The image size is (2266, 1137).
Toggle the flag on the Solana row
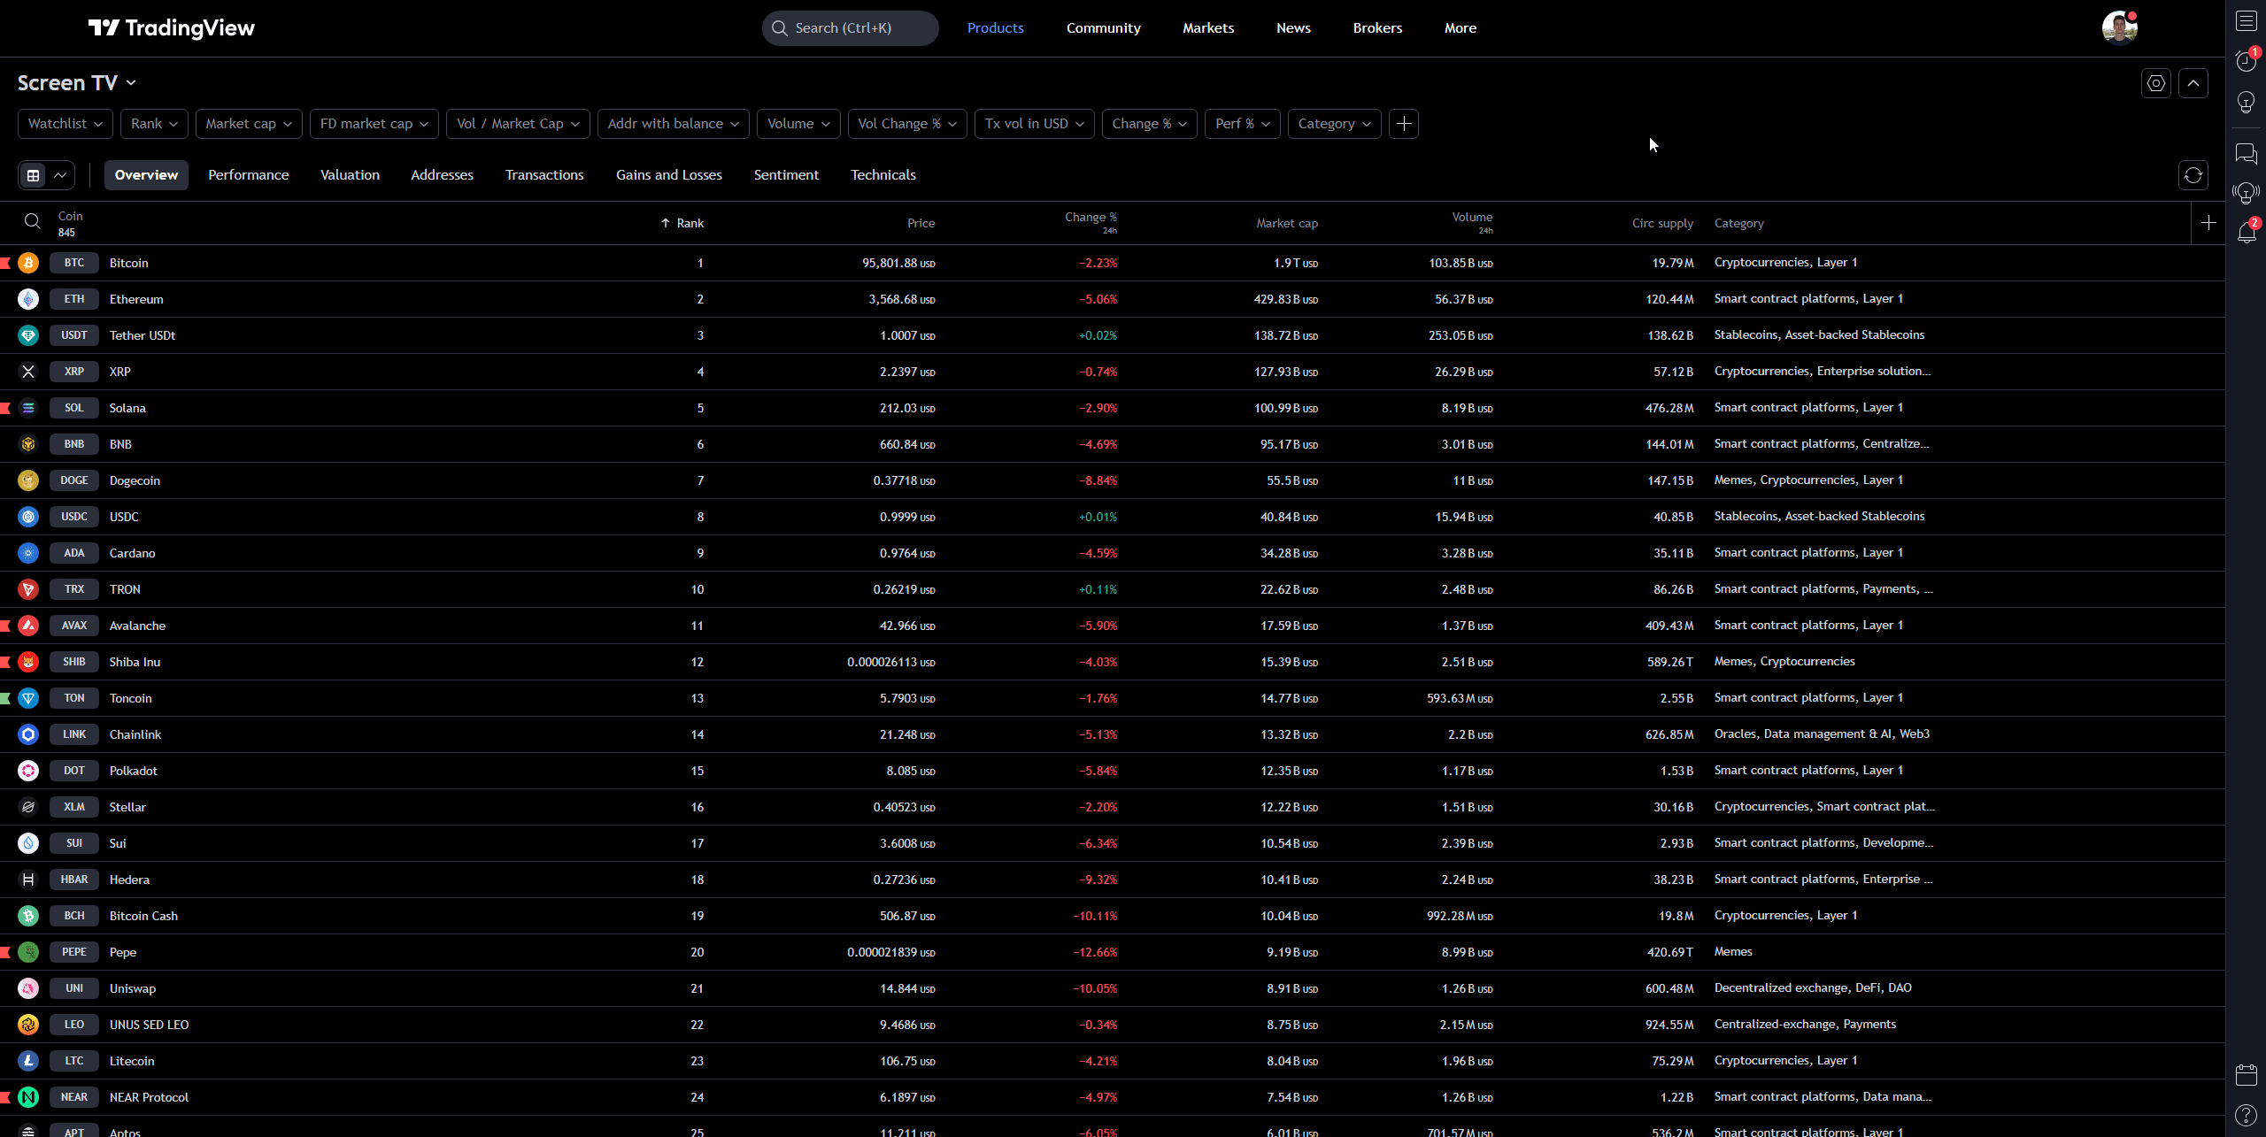point(5,408)
